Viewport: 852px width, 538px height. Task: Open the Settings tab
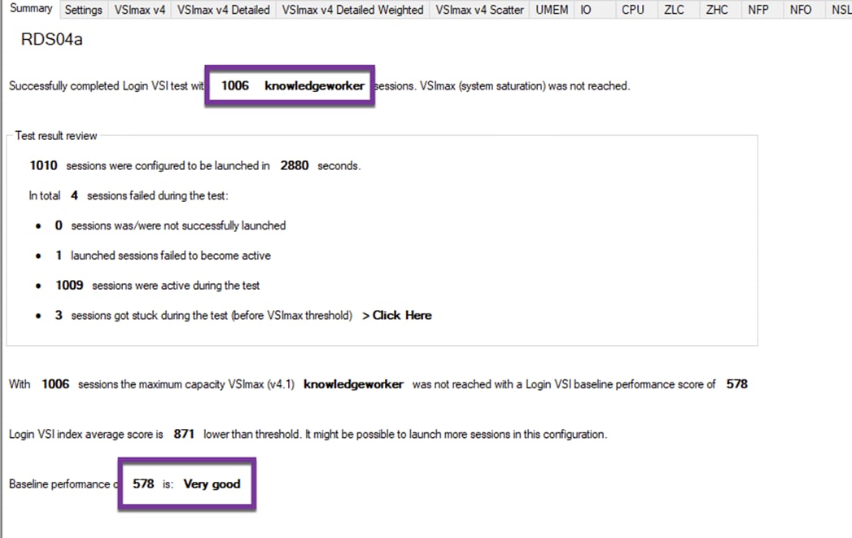pyautogui.click(x=83, y=10)
